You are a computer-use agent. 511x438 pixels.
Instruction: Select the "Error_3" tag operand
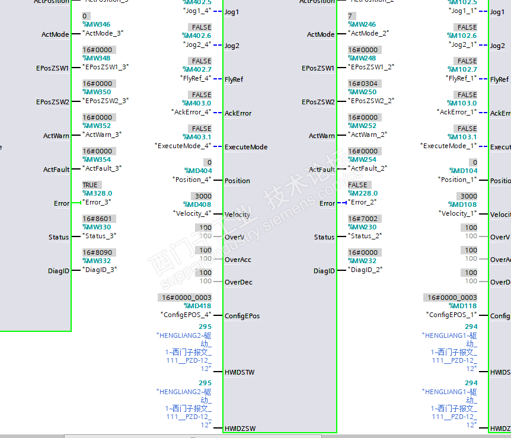click(x=97, y=202)
